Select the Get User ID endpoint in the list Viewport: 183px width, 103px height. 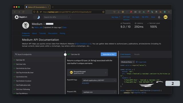coord(20,60)
